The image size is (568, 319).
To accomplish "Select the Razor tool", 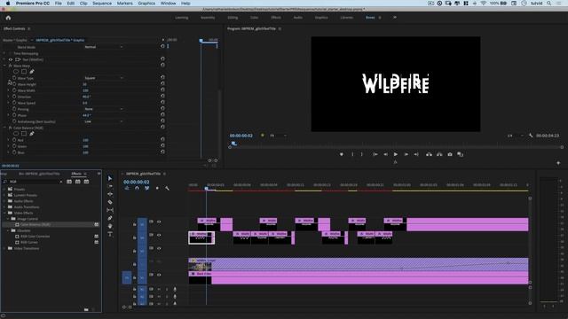I will [110, 202].
